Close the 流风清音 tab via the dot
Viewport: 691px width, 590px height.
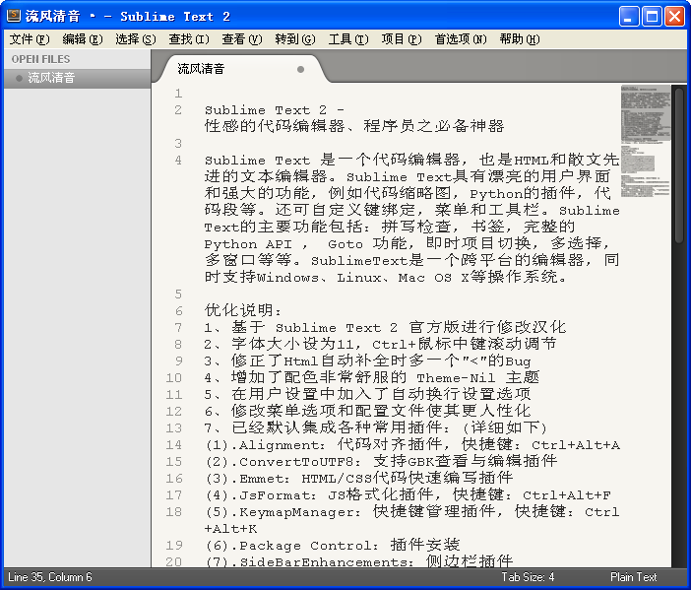[300, 69]
